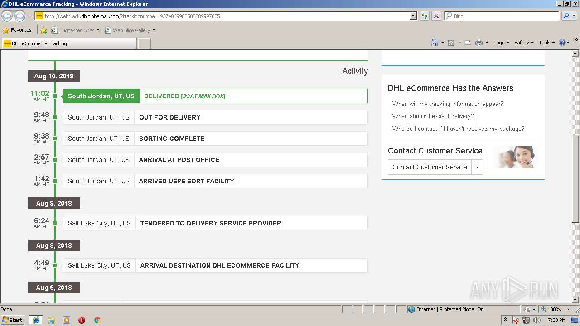Image resolution: width=580 pixels, height=326 pixels.
Task: Click the Bing search magnifier button
Action: 565,16
